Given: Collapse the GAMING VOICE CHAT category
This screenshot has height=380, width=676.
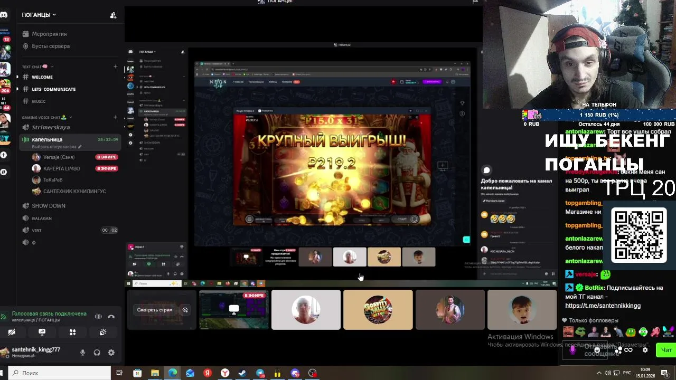Looking at the screenshot, I should [46, 117].
